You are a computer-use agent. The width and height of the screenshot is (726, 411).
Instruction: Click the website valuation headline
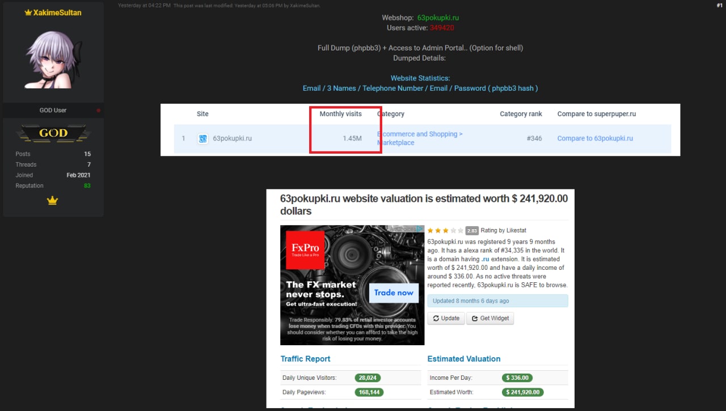tap(424, 205)
